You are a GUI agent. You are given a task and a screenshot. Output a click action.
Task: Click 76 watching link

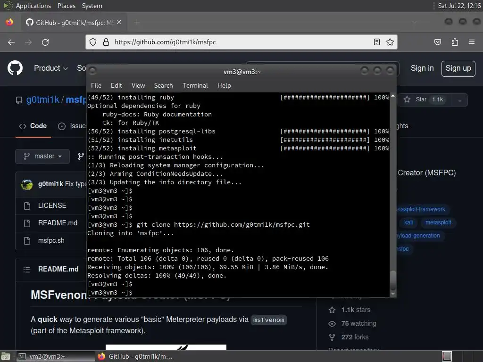pyautogui.click(x=358, y=323)
